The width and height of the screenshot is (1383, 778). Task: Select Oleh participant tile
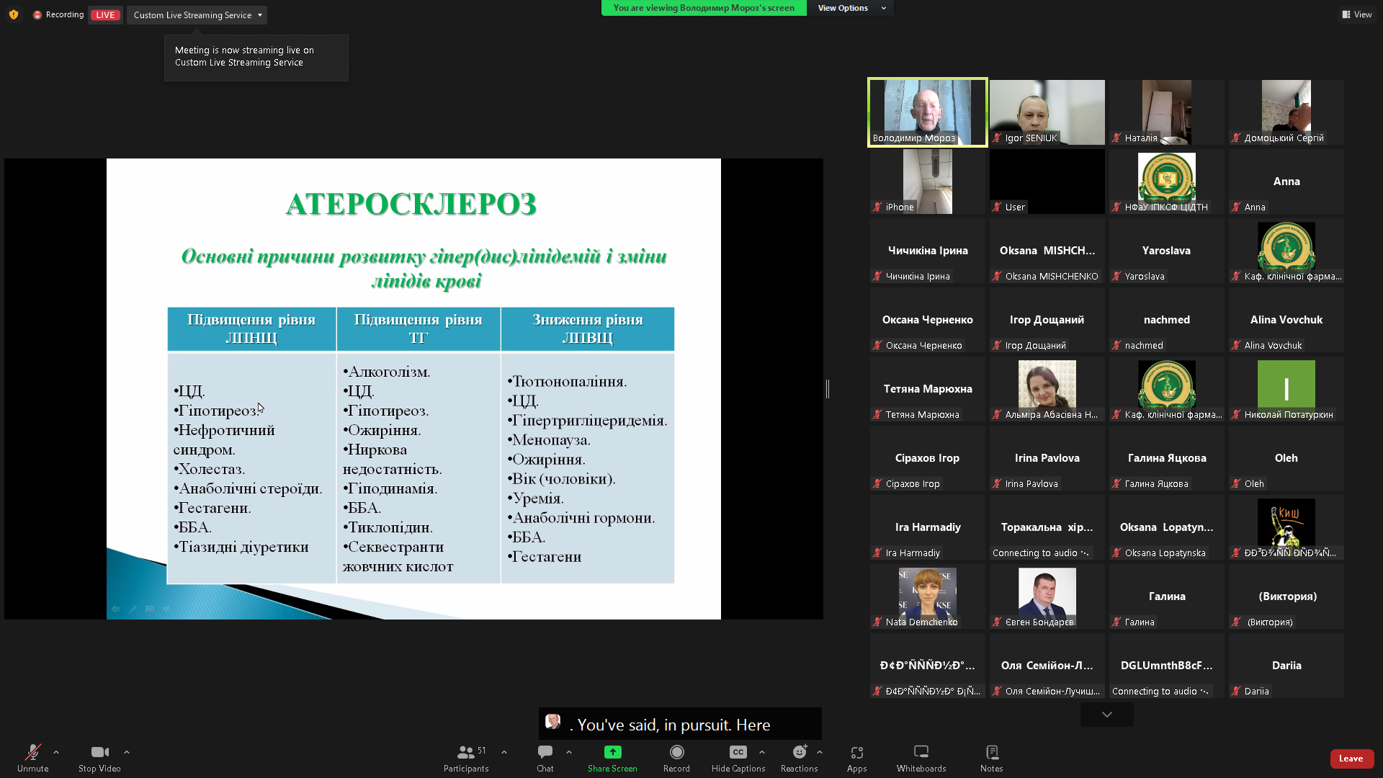click(x=1286, y=458)
